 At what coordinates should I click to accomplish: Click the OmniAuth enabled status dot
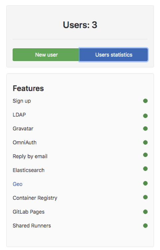[x=145, y=142]
